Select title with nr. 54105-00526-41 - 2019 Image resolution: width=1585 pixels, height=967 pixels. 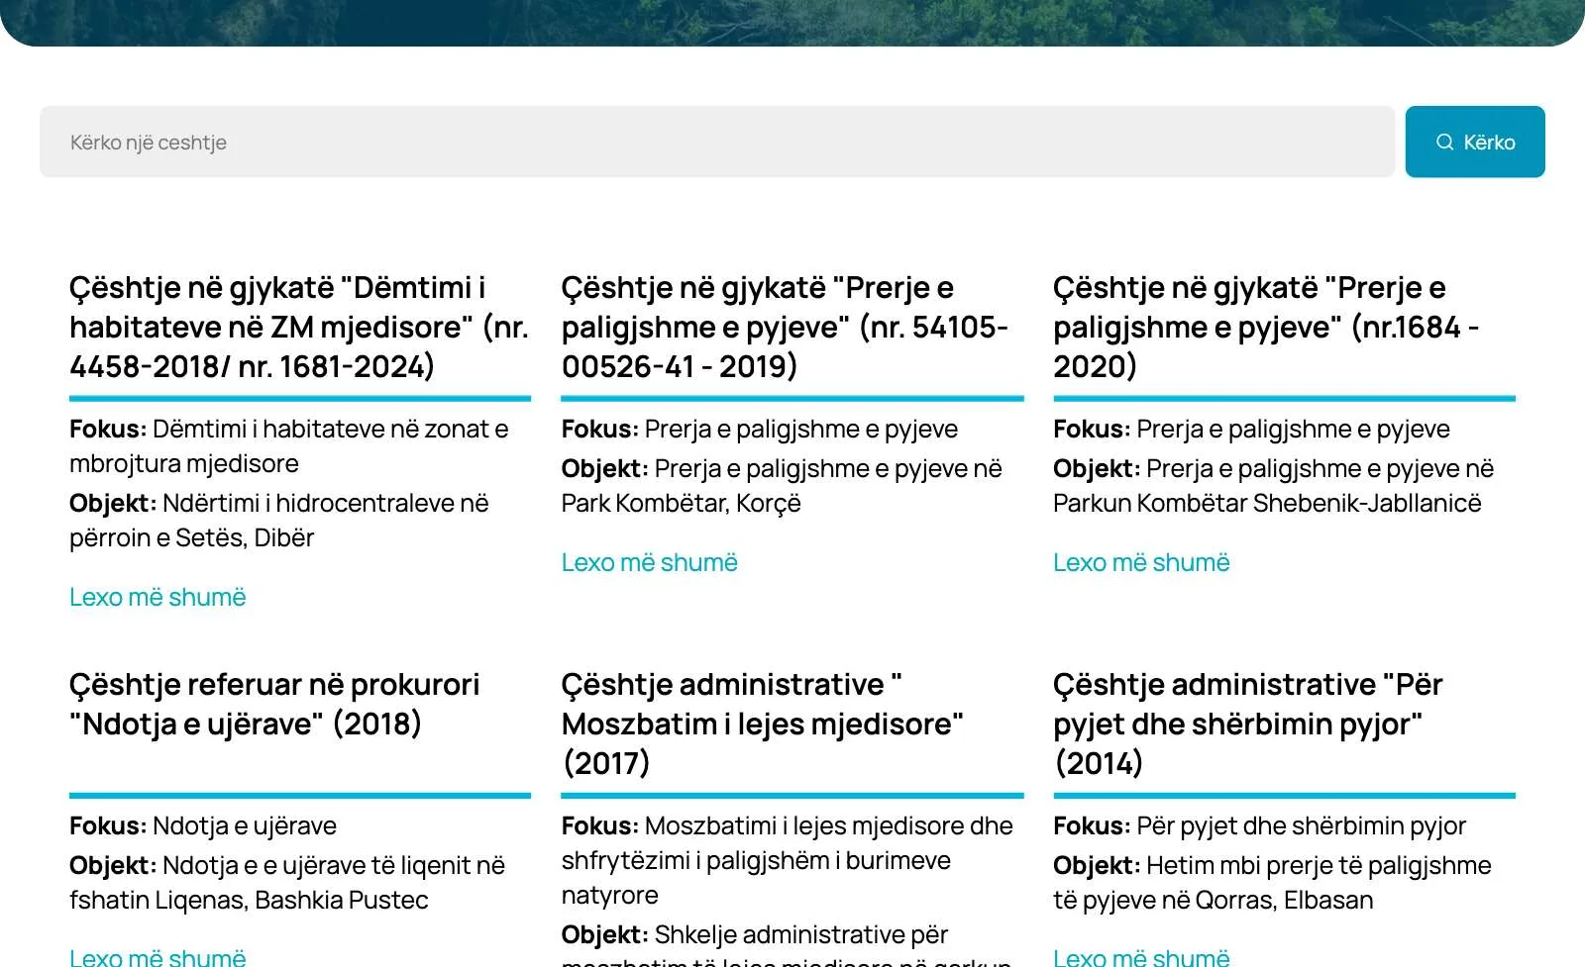785,327
